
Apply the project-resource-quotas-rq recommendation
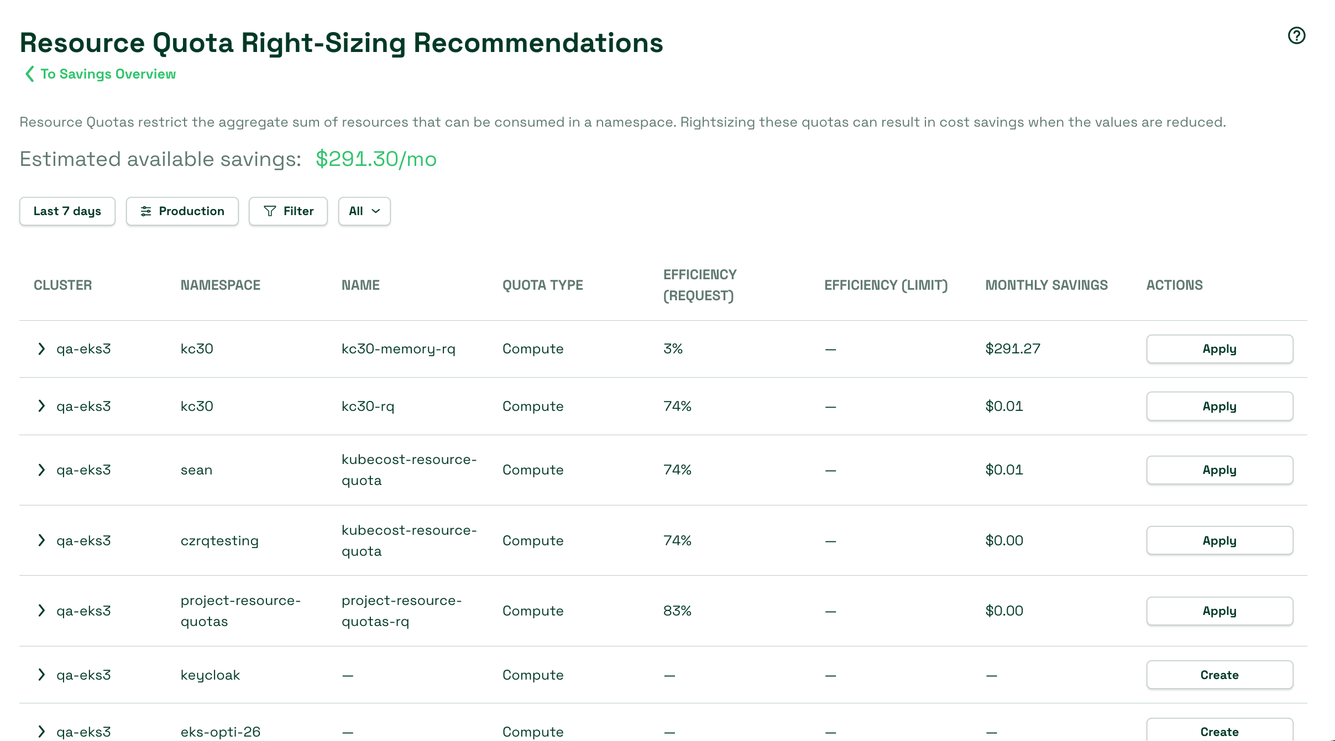coord(1219,611)
